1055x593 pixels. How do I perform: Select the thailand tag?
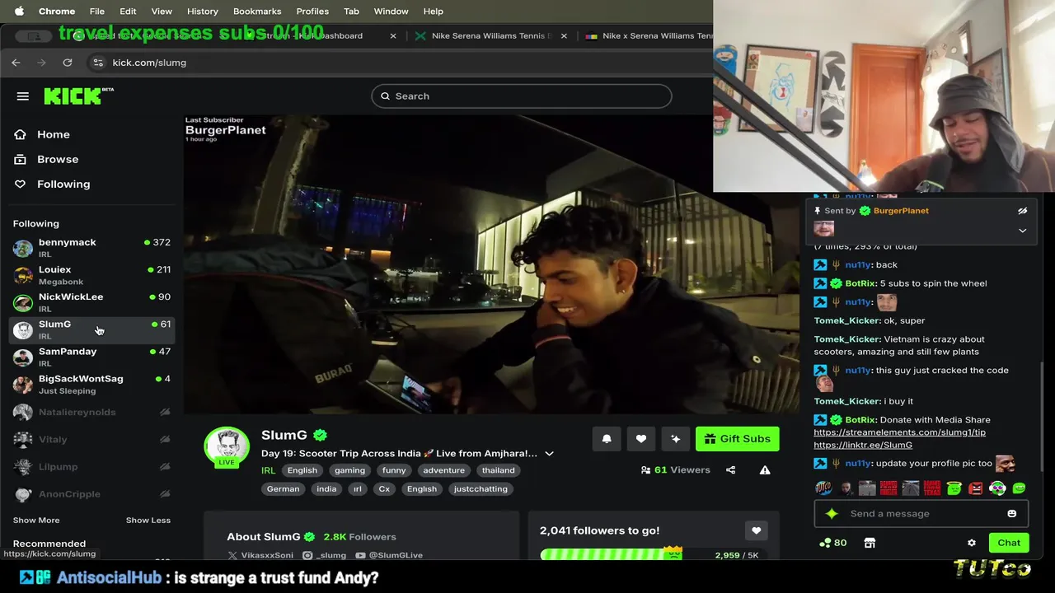pyautogui.click(x=498, y=470)
